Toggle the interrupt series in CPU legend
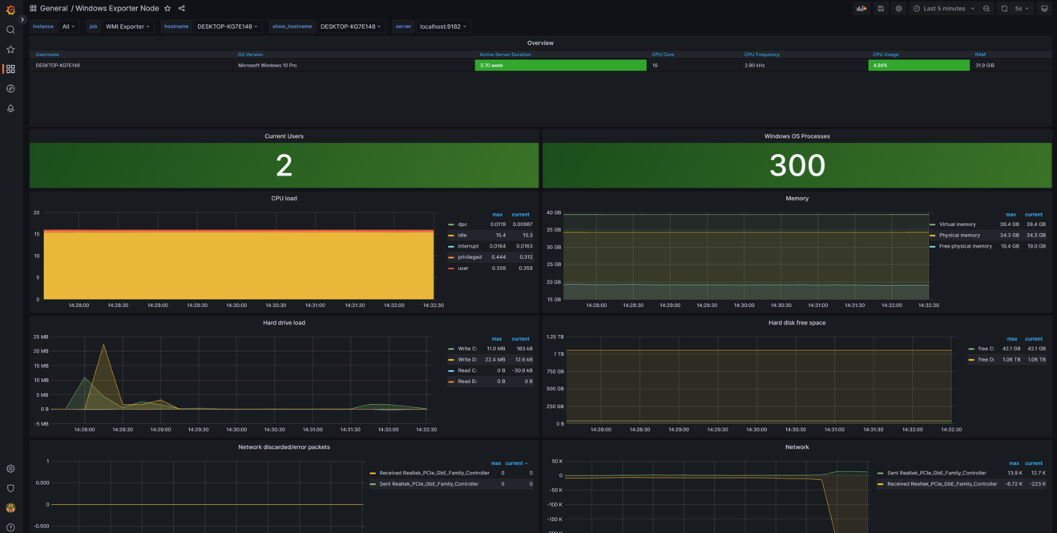The height and width of the screenshot is (533, 1057). pos(468,246)
